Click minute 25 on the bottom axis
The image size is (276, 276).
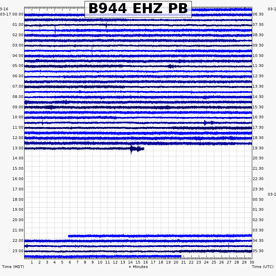[214, 263]
